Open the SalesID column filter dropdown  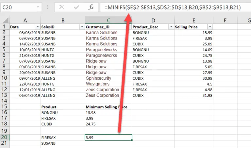[82, 27]
